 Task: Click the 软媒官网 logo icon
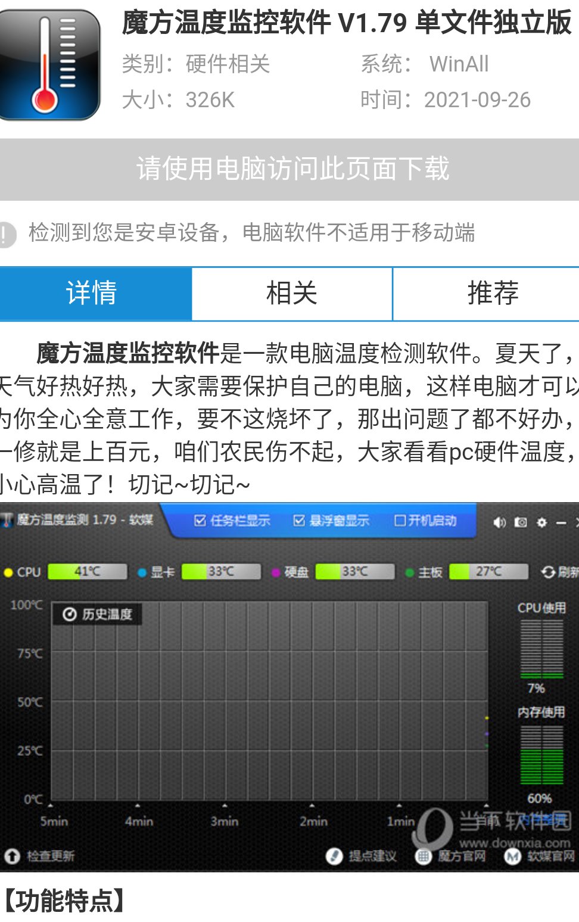512,856
